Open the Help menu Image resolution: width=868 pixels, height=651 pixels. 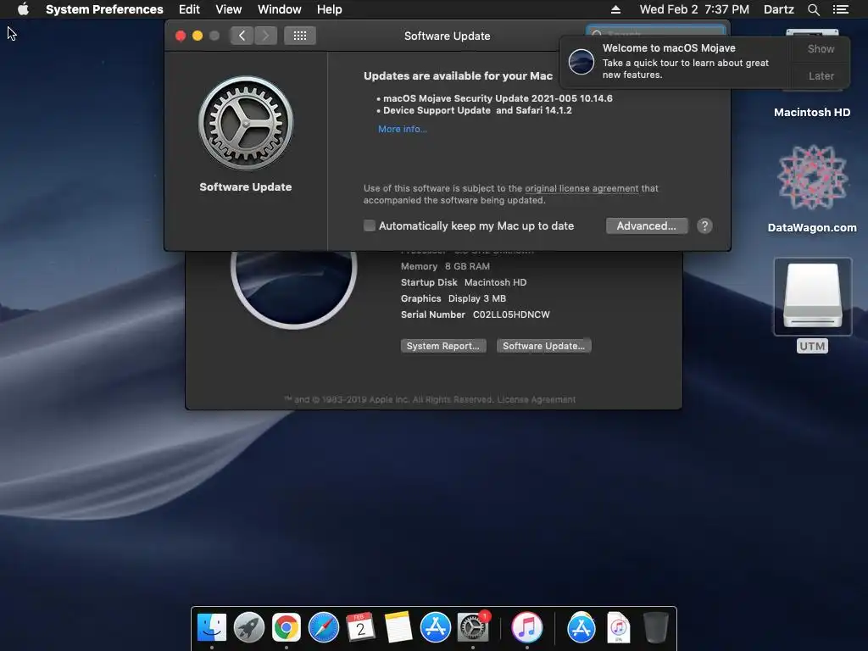coord(330,9)
